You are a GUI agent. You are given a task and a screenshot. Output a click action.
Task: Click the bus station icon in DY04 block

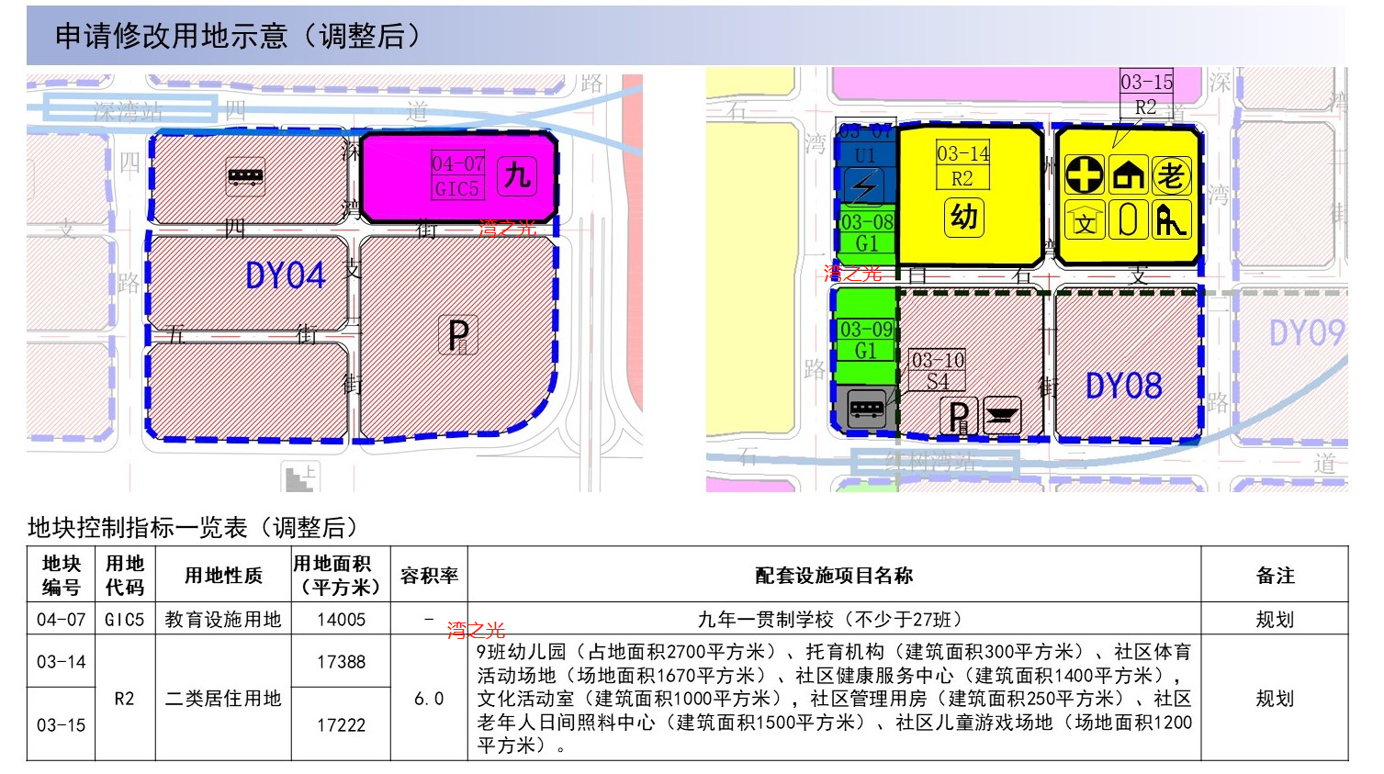[x=245, y=175]
